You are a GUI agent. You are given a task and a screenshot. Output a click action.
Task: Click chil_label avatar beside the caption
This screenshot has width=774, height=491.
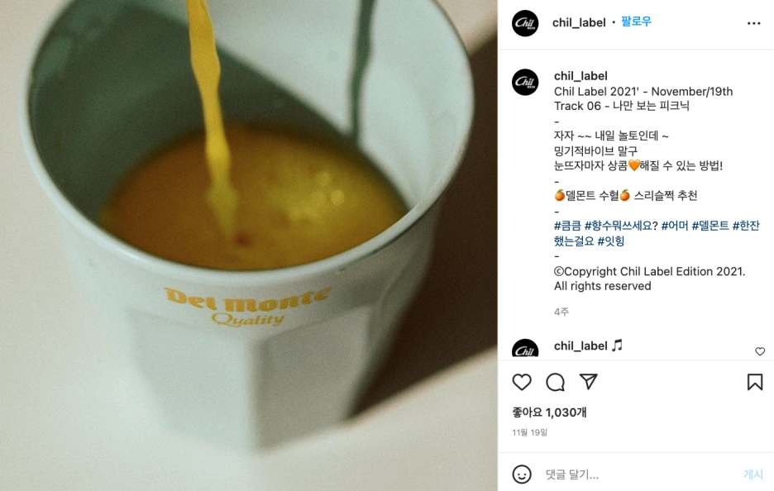525,82
